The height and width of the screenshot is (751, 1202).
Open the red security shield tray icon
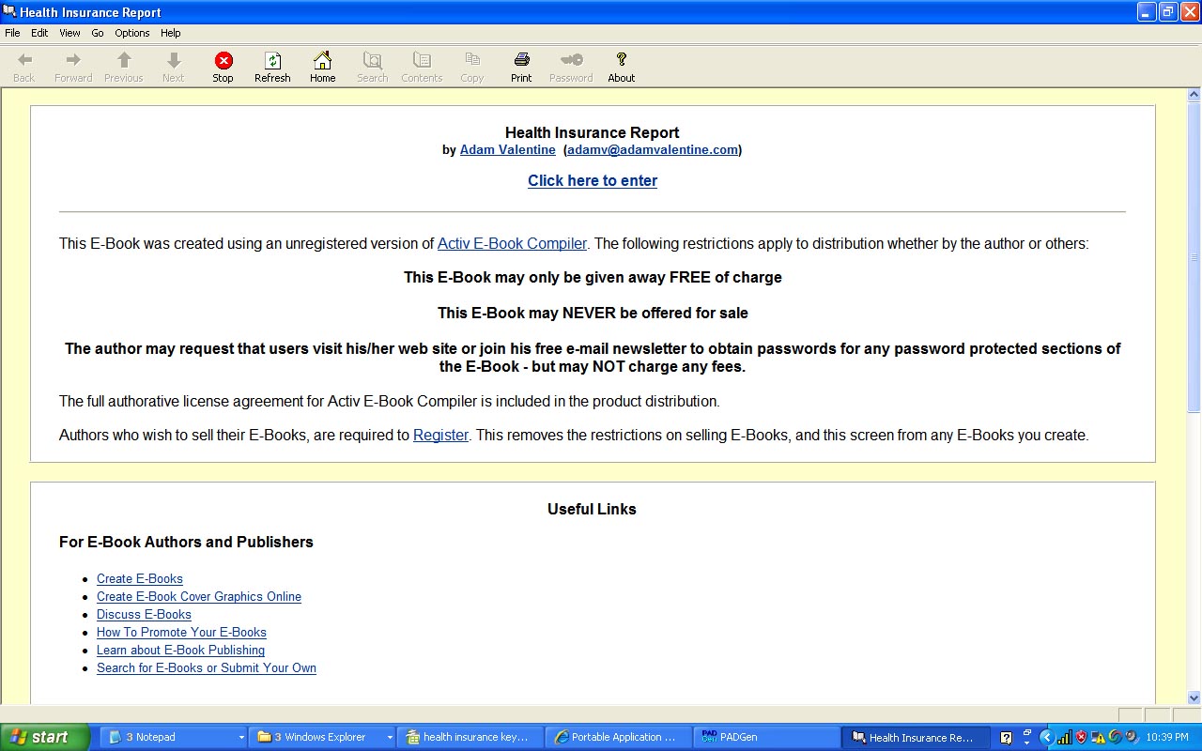click(1081, 738)
